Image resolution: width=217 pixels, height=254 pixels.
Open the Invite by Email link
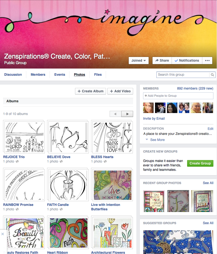tap(154, 118)
